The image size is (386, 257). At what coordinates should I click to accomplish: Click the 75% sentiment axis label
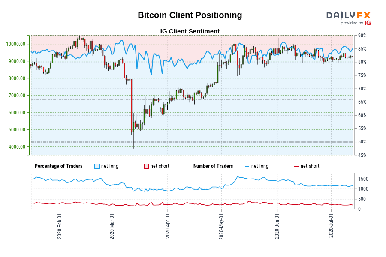tap(362, 75)
